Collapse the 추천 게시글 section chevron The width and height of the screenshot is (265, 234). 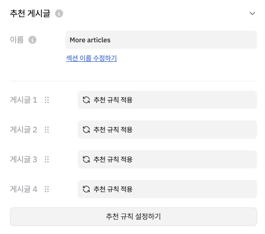(252, 13)
